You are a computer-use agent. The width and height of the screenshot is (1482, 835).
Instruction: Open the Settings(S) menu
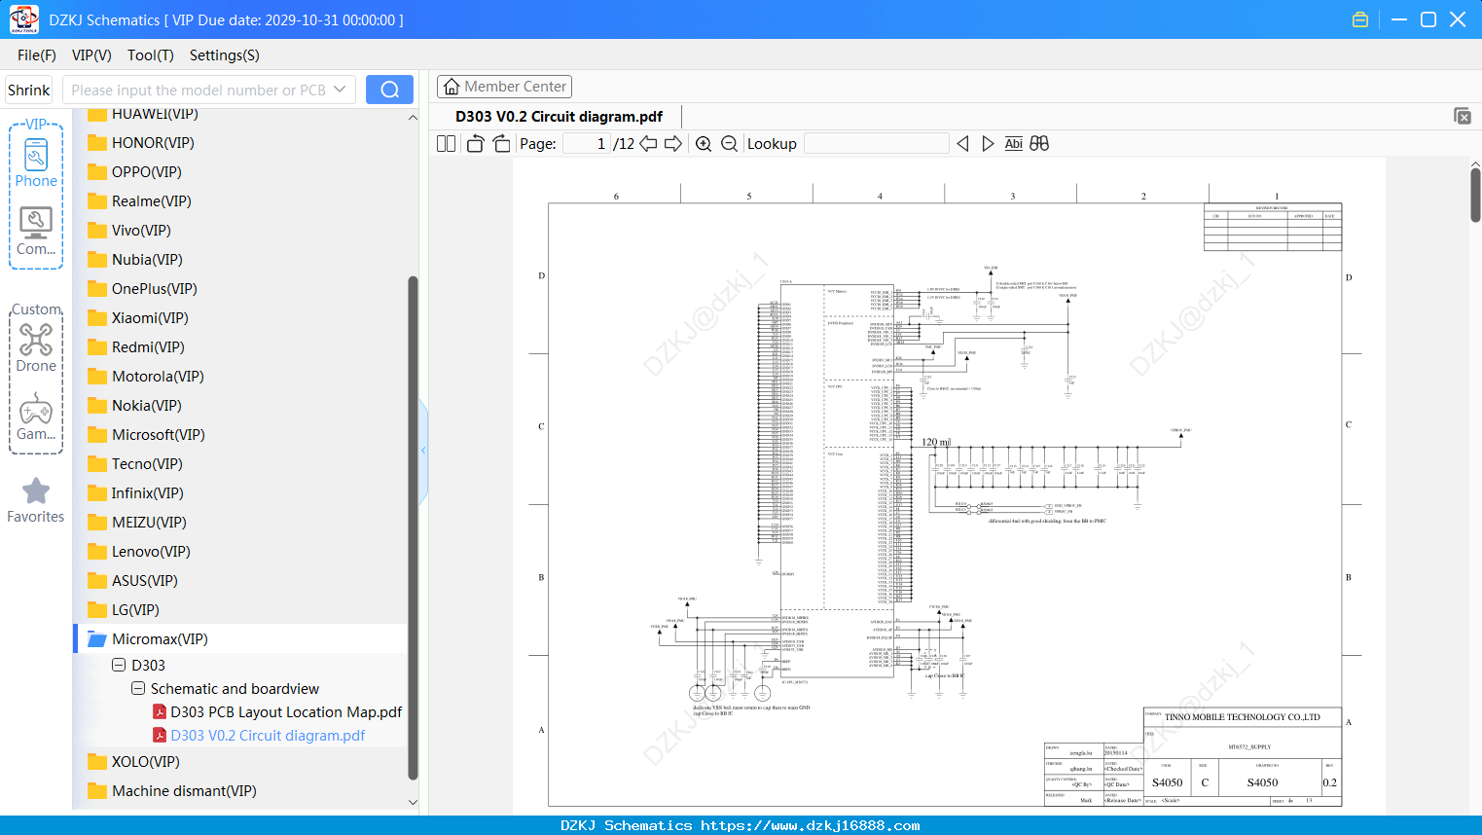pos(225,55)
